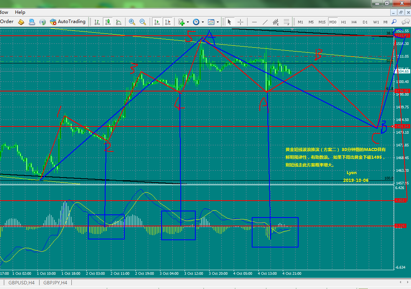Switch chart to M5 timeframe
The height and width of the screenshot is (289, 411).
pos(311,22)
